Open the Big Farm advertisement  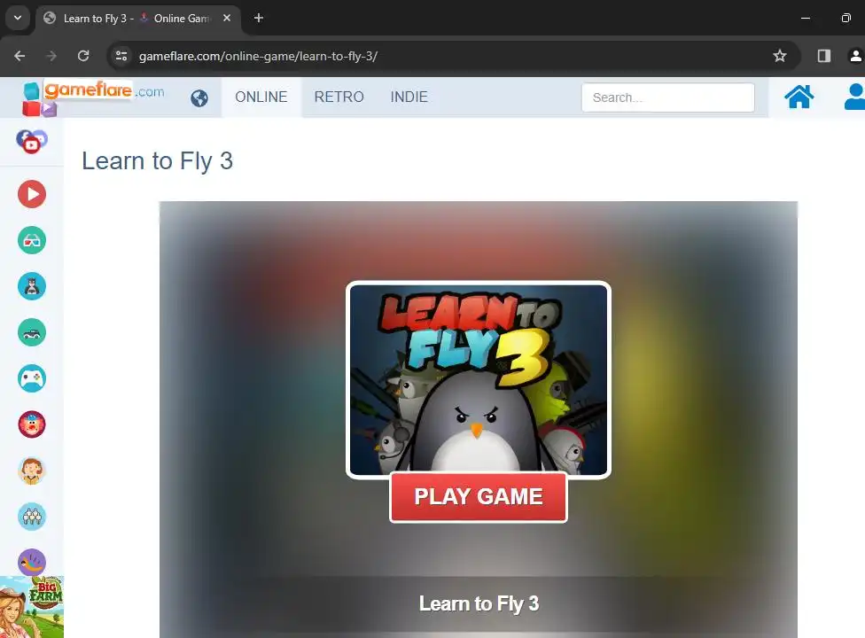32,607
